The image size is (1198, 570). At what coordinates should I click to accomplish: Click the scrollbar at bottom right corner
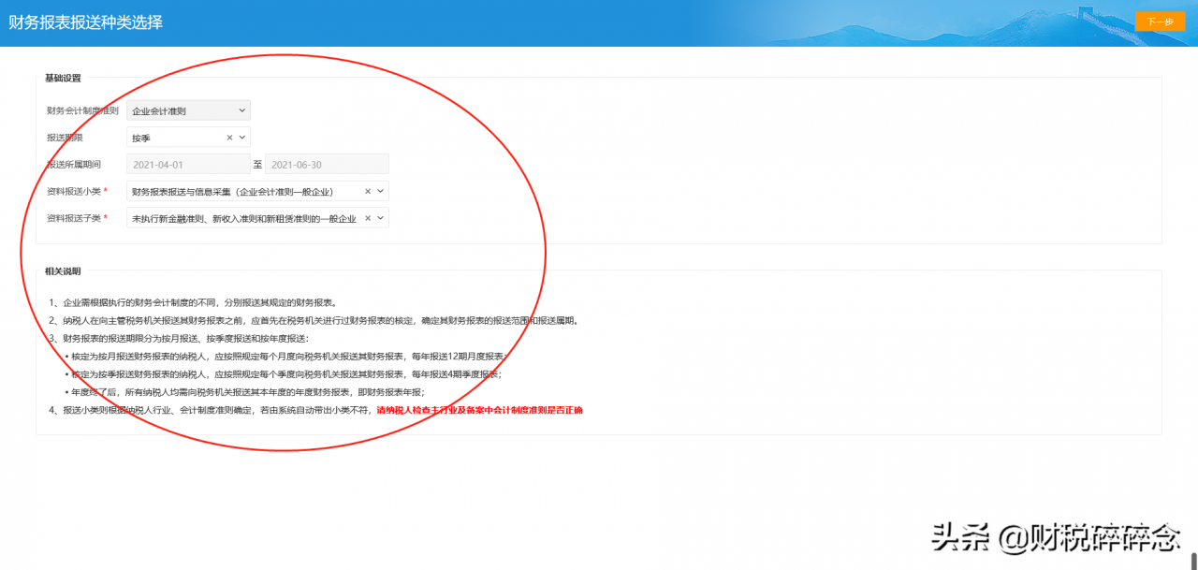[x=1192, y=562]
